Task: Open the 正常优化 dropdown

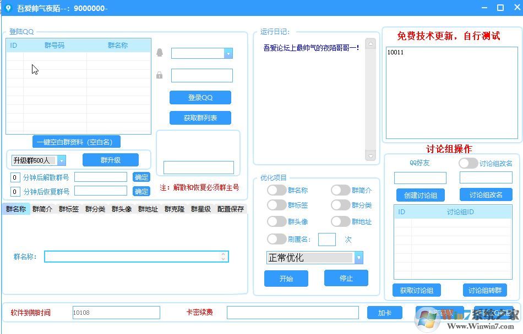Action: tap(358, 258)
